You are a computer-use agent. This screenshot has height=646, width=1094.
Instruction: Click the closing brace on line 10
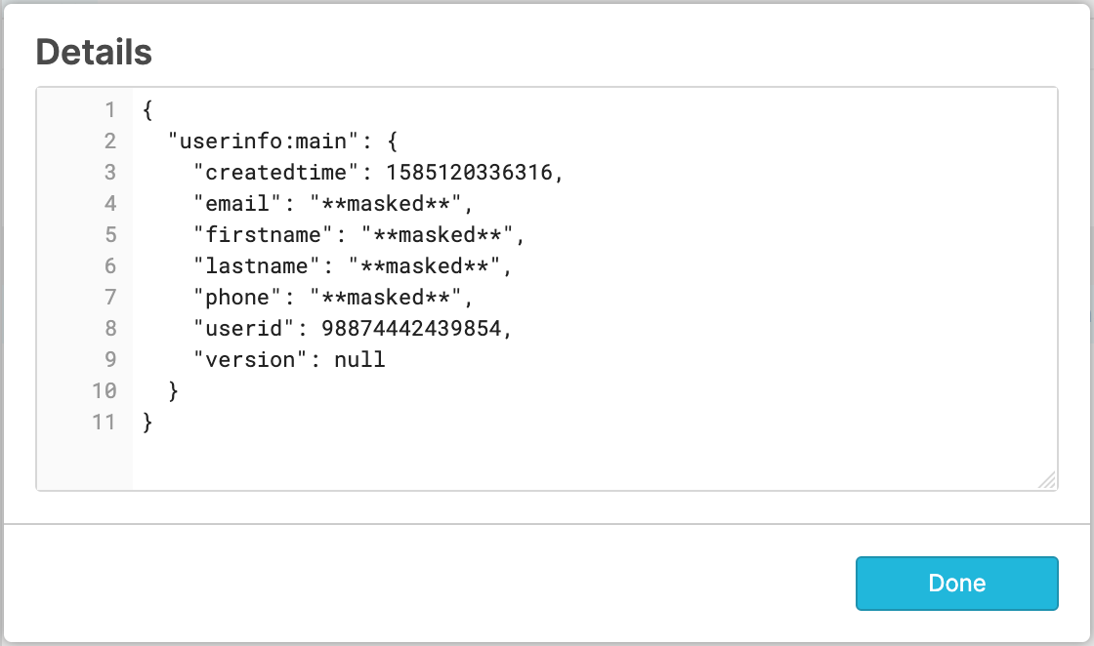[174, 391]
